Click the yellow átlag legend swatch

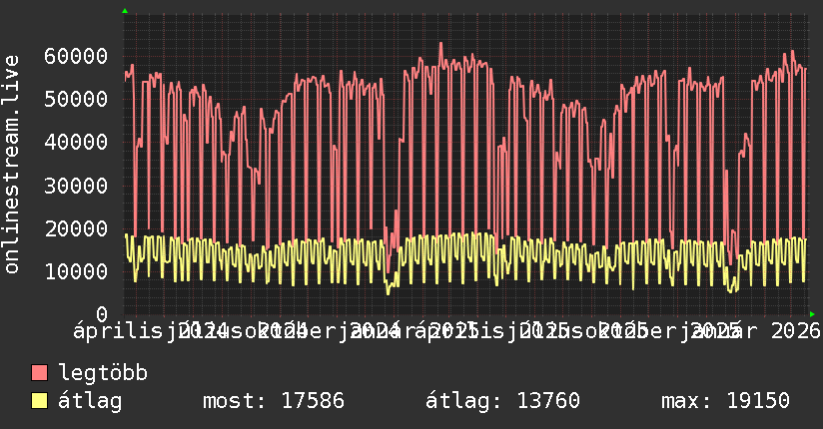[x=39, y=401]
